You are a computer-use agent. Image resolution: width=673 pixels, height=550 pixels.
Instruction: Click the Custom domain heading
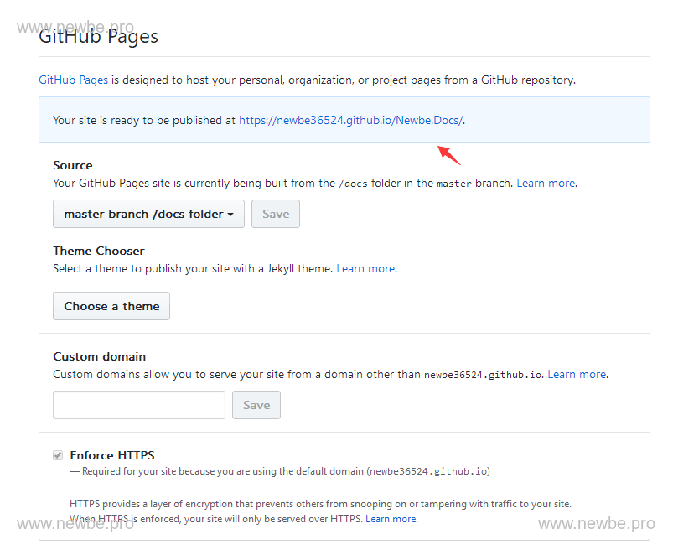100,356
